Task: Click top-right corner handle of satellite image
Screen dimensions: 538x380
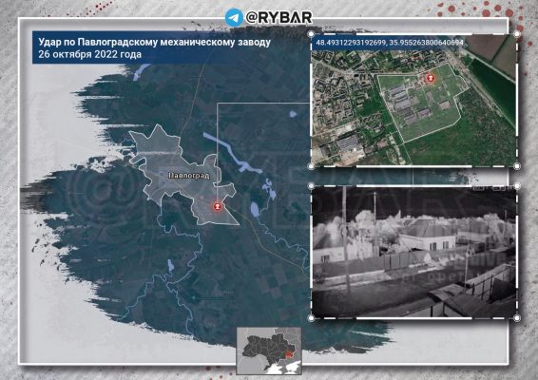Action: pos(517,34)
